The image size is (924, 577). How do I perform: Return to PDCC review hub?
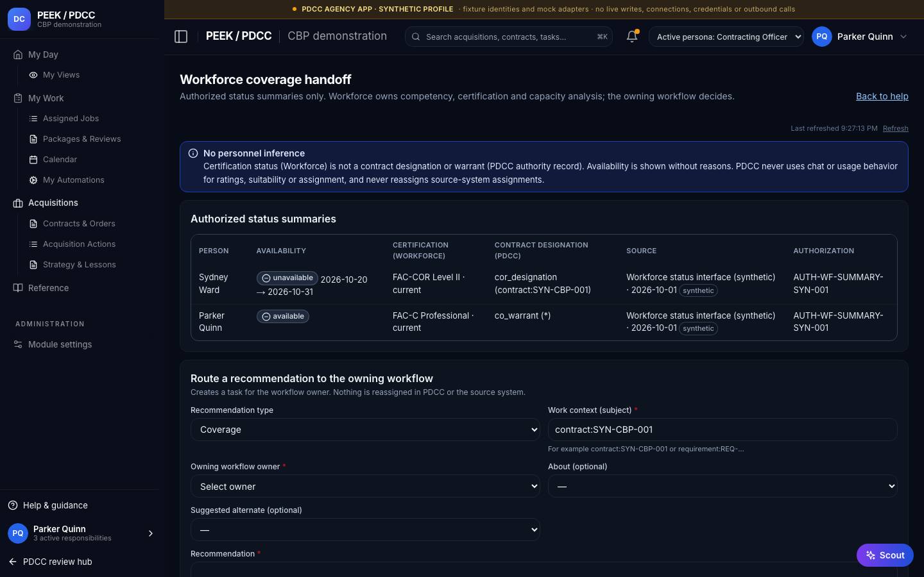(57, 562)
